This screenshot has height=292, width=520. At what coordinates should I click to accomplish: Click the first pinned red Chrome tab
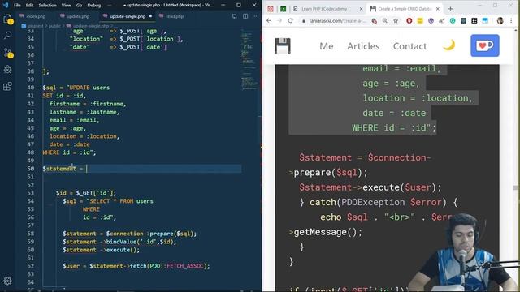[x=271, y=9]
